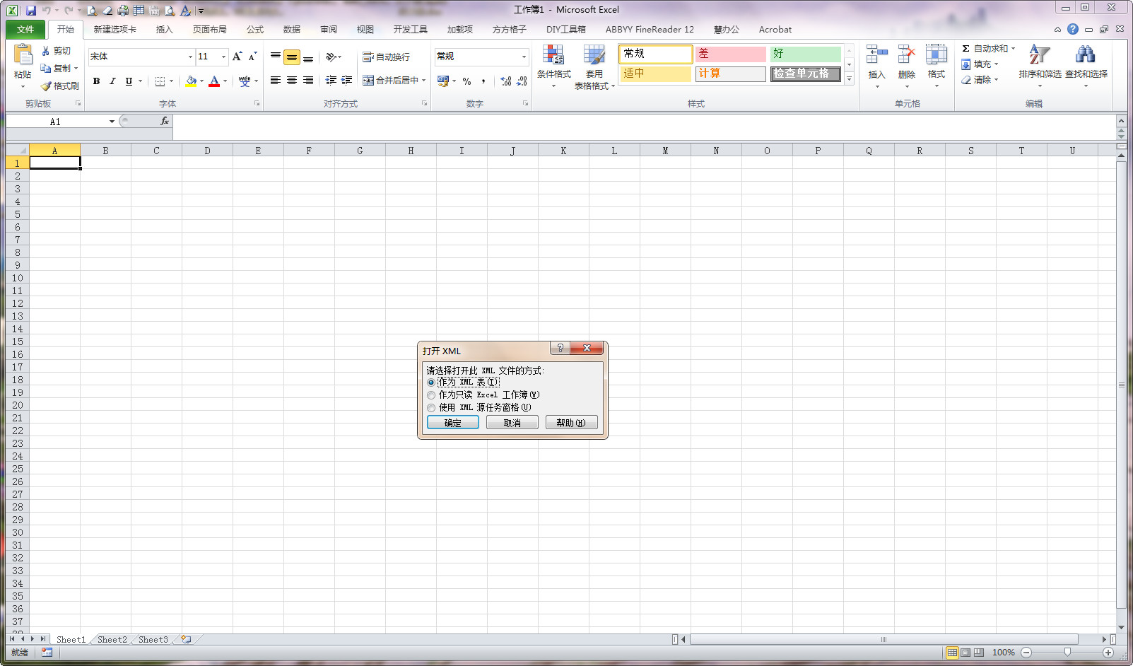1133x666 pixels.
Task: Switch to the 数据 ribbon tab
Action: (x=291, y=29)
